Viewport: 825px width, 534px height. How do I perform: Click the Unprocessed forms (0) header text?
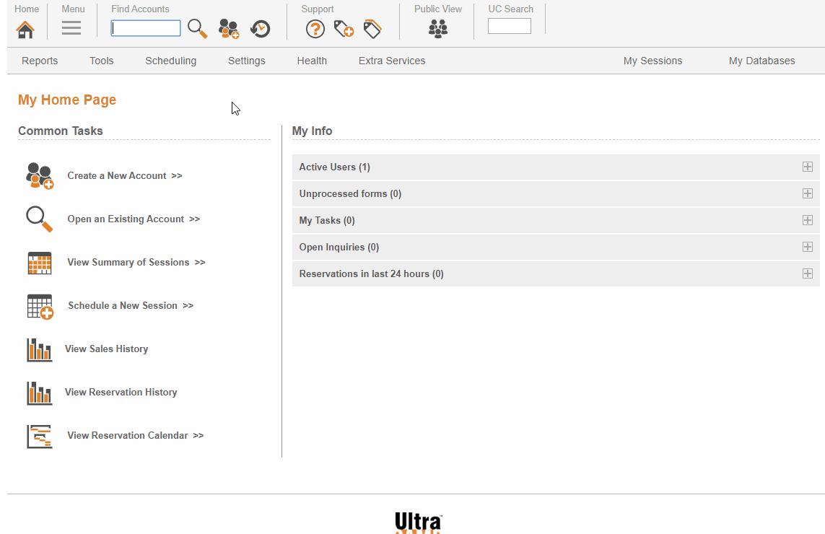click(350, 193)
